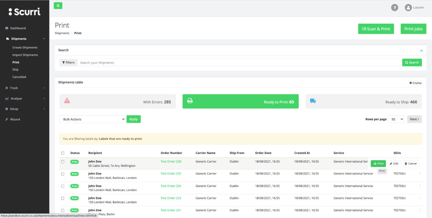Open Display column settings

click(415, 83)
